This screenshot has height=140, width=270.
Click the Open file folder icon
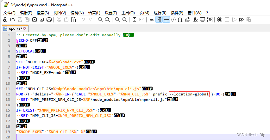13,20
